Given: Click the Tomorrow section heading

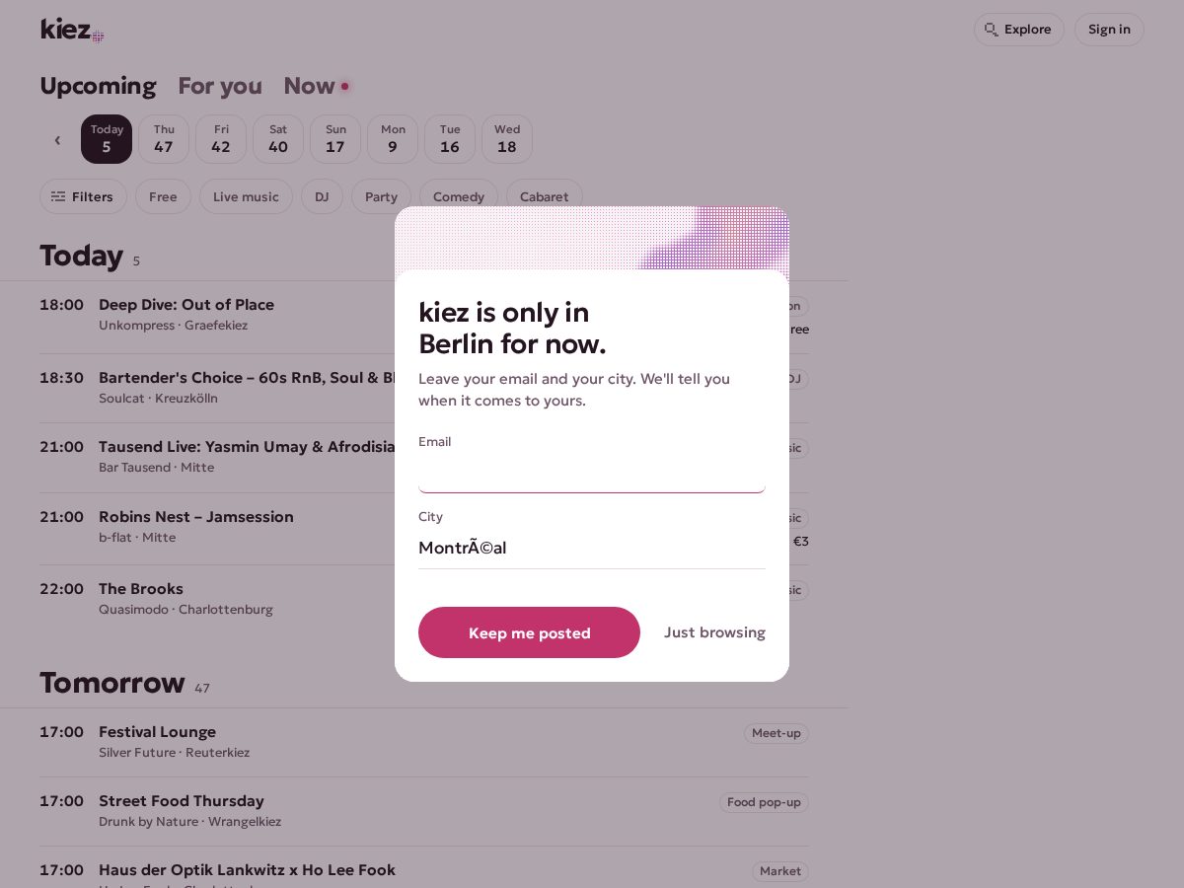Looking at the screenshot, I should [x=112, y=683].
